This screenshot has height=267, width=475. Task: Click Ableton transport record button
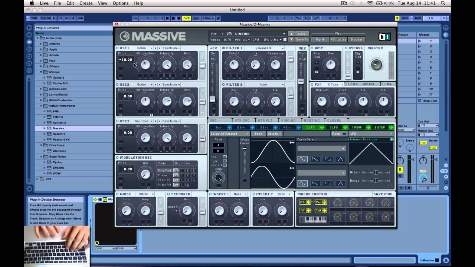pos(179,18)
